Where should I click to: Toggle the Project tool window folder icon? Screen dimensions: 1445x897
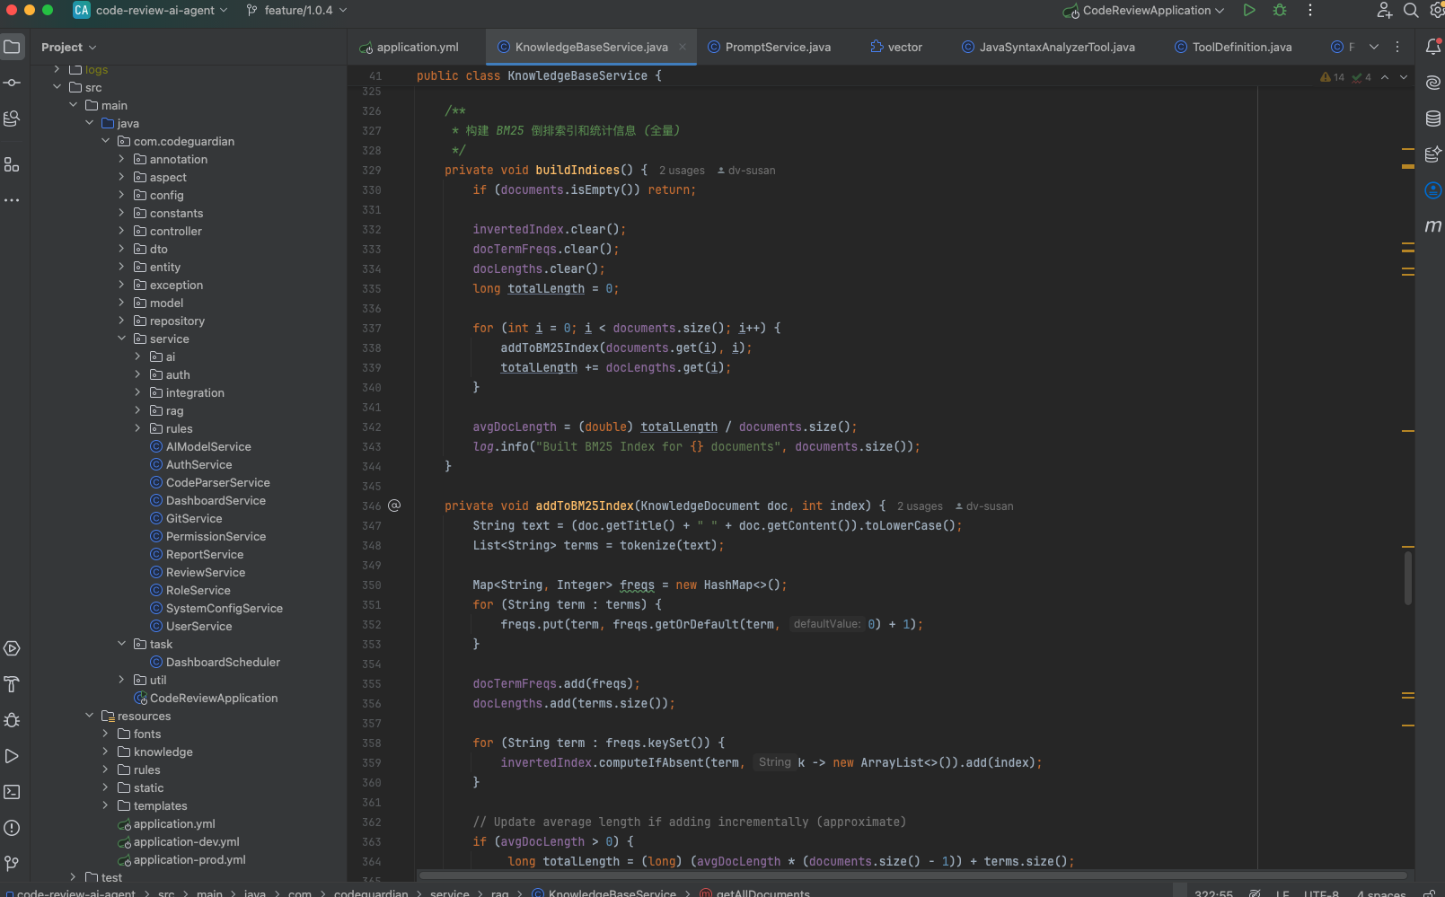click(x=12, y=47)
